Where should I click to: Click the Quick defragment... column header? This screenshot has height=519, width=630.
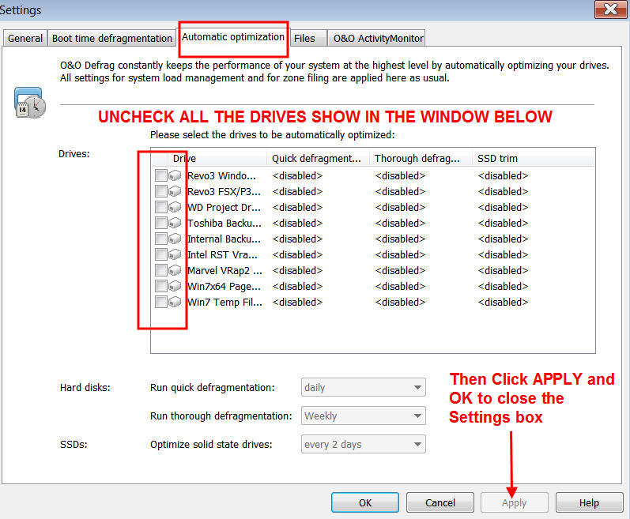[x=318, y=158]
